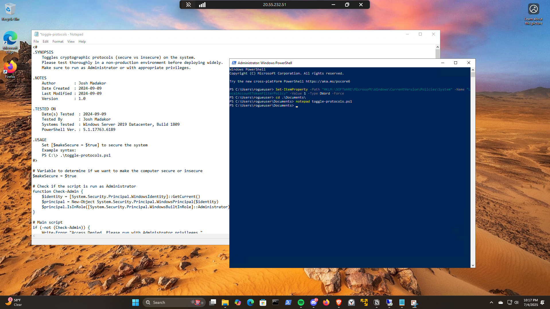Click the Notion taskbar icon
Screen dimensions: 550x309
pyautogui.click(x=377, y=302)
